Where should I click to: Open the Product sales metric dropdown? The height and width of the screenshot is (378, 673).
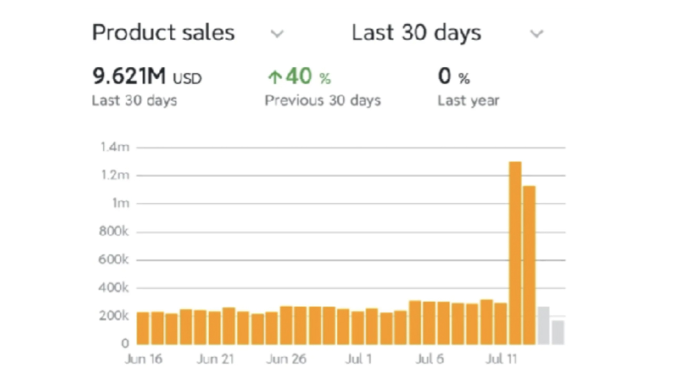tap(277, 34)
